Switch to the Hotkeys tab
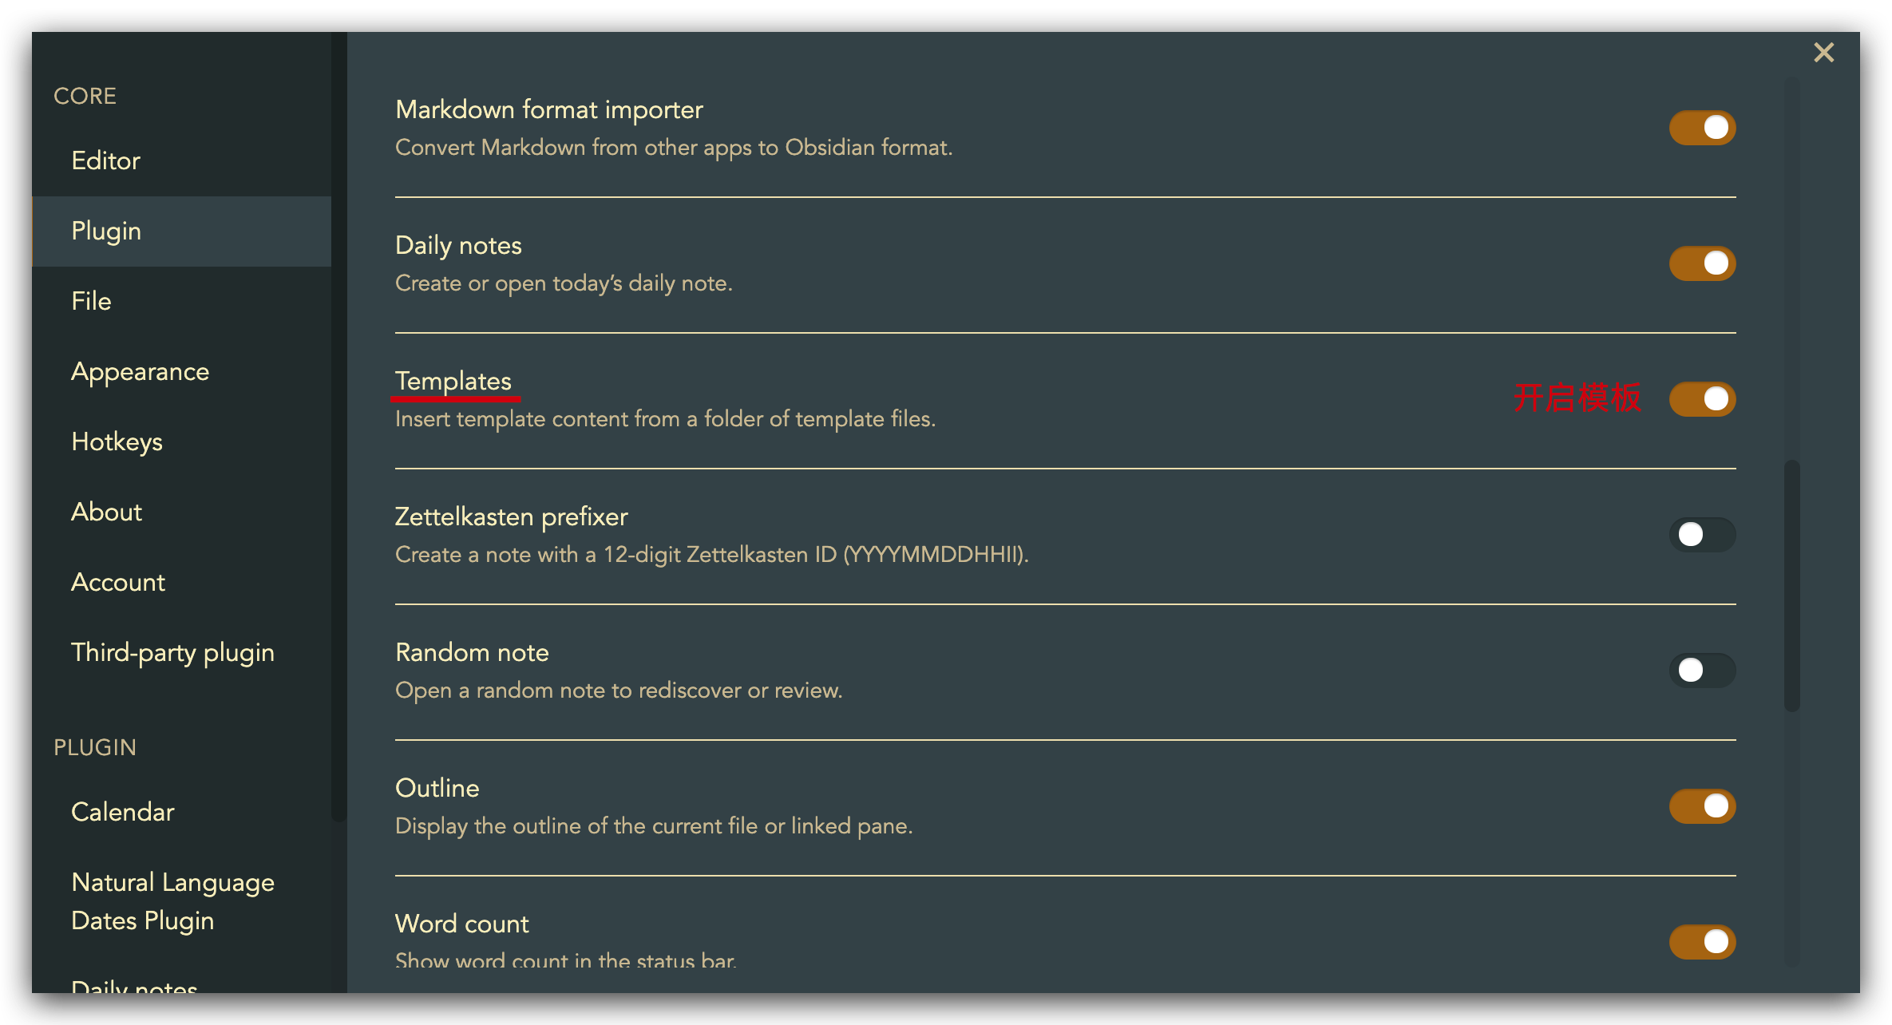Screen dimensions: 1892x1025 coord(117,442)
